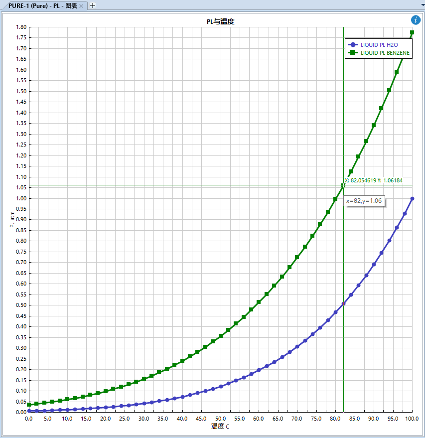Open a new tab with plus button
The width and height of the screenshot is (425, 438).
93,5
